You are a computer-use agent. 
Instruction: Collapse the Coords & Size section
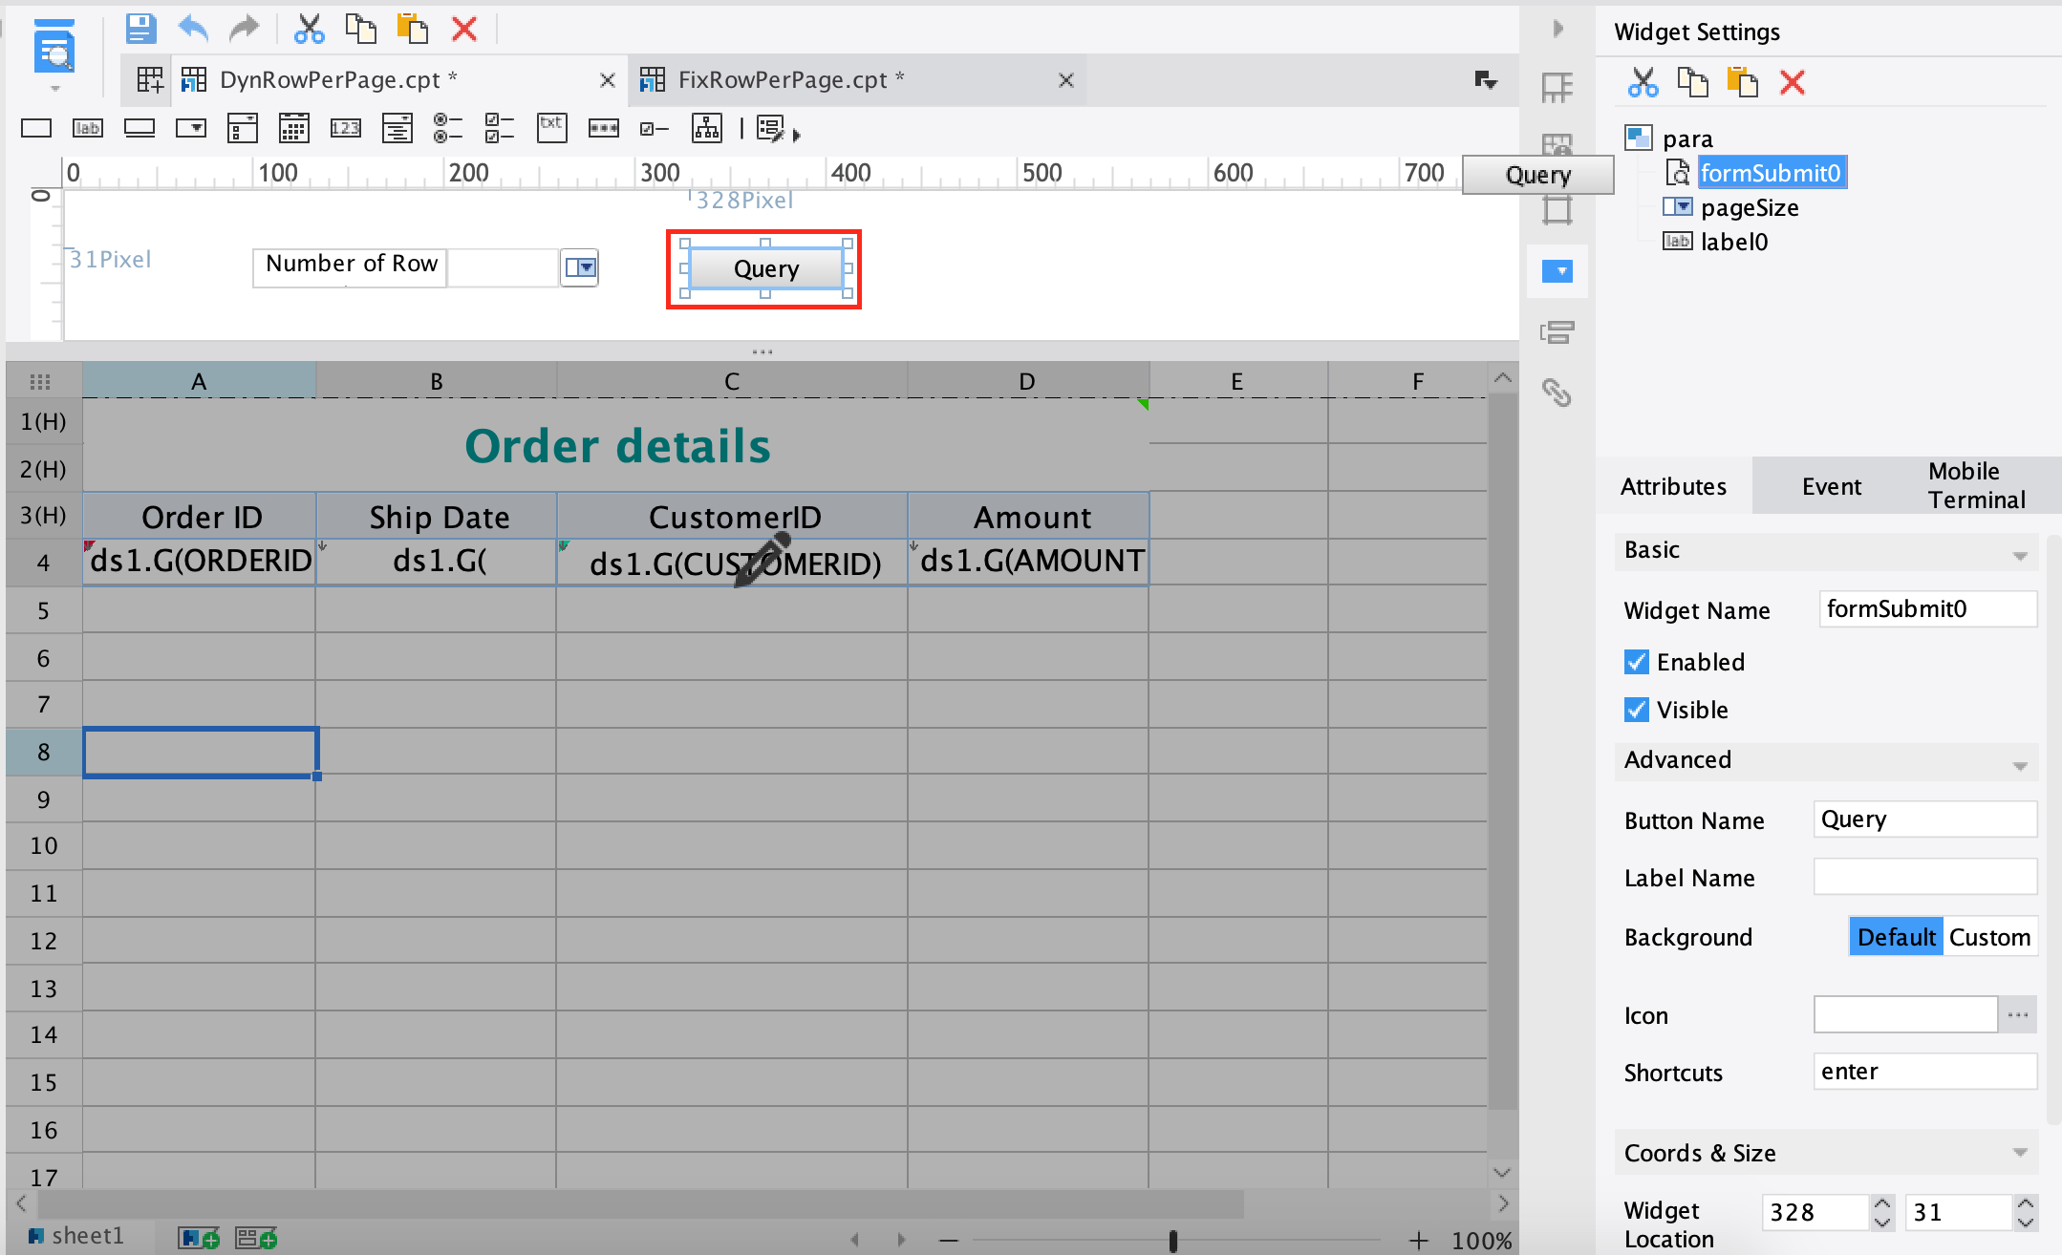pos(2020,1153)
